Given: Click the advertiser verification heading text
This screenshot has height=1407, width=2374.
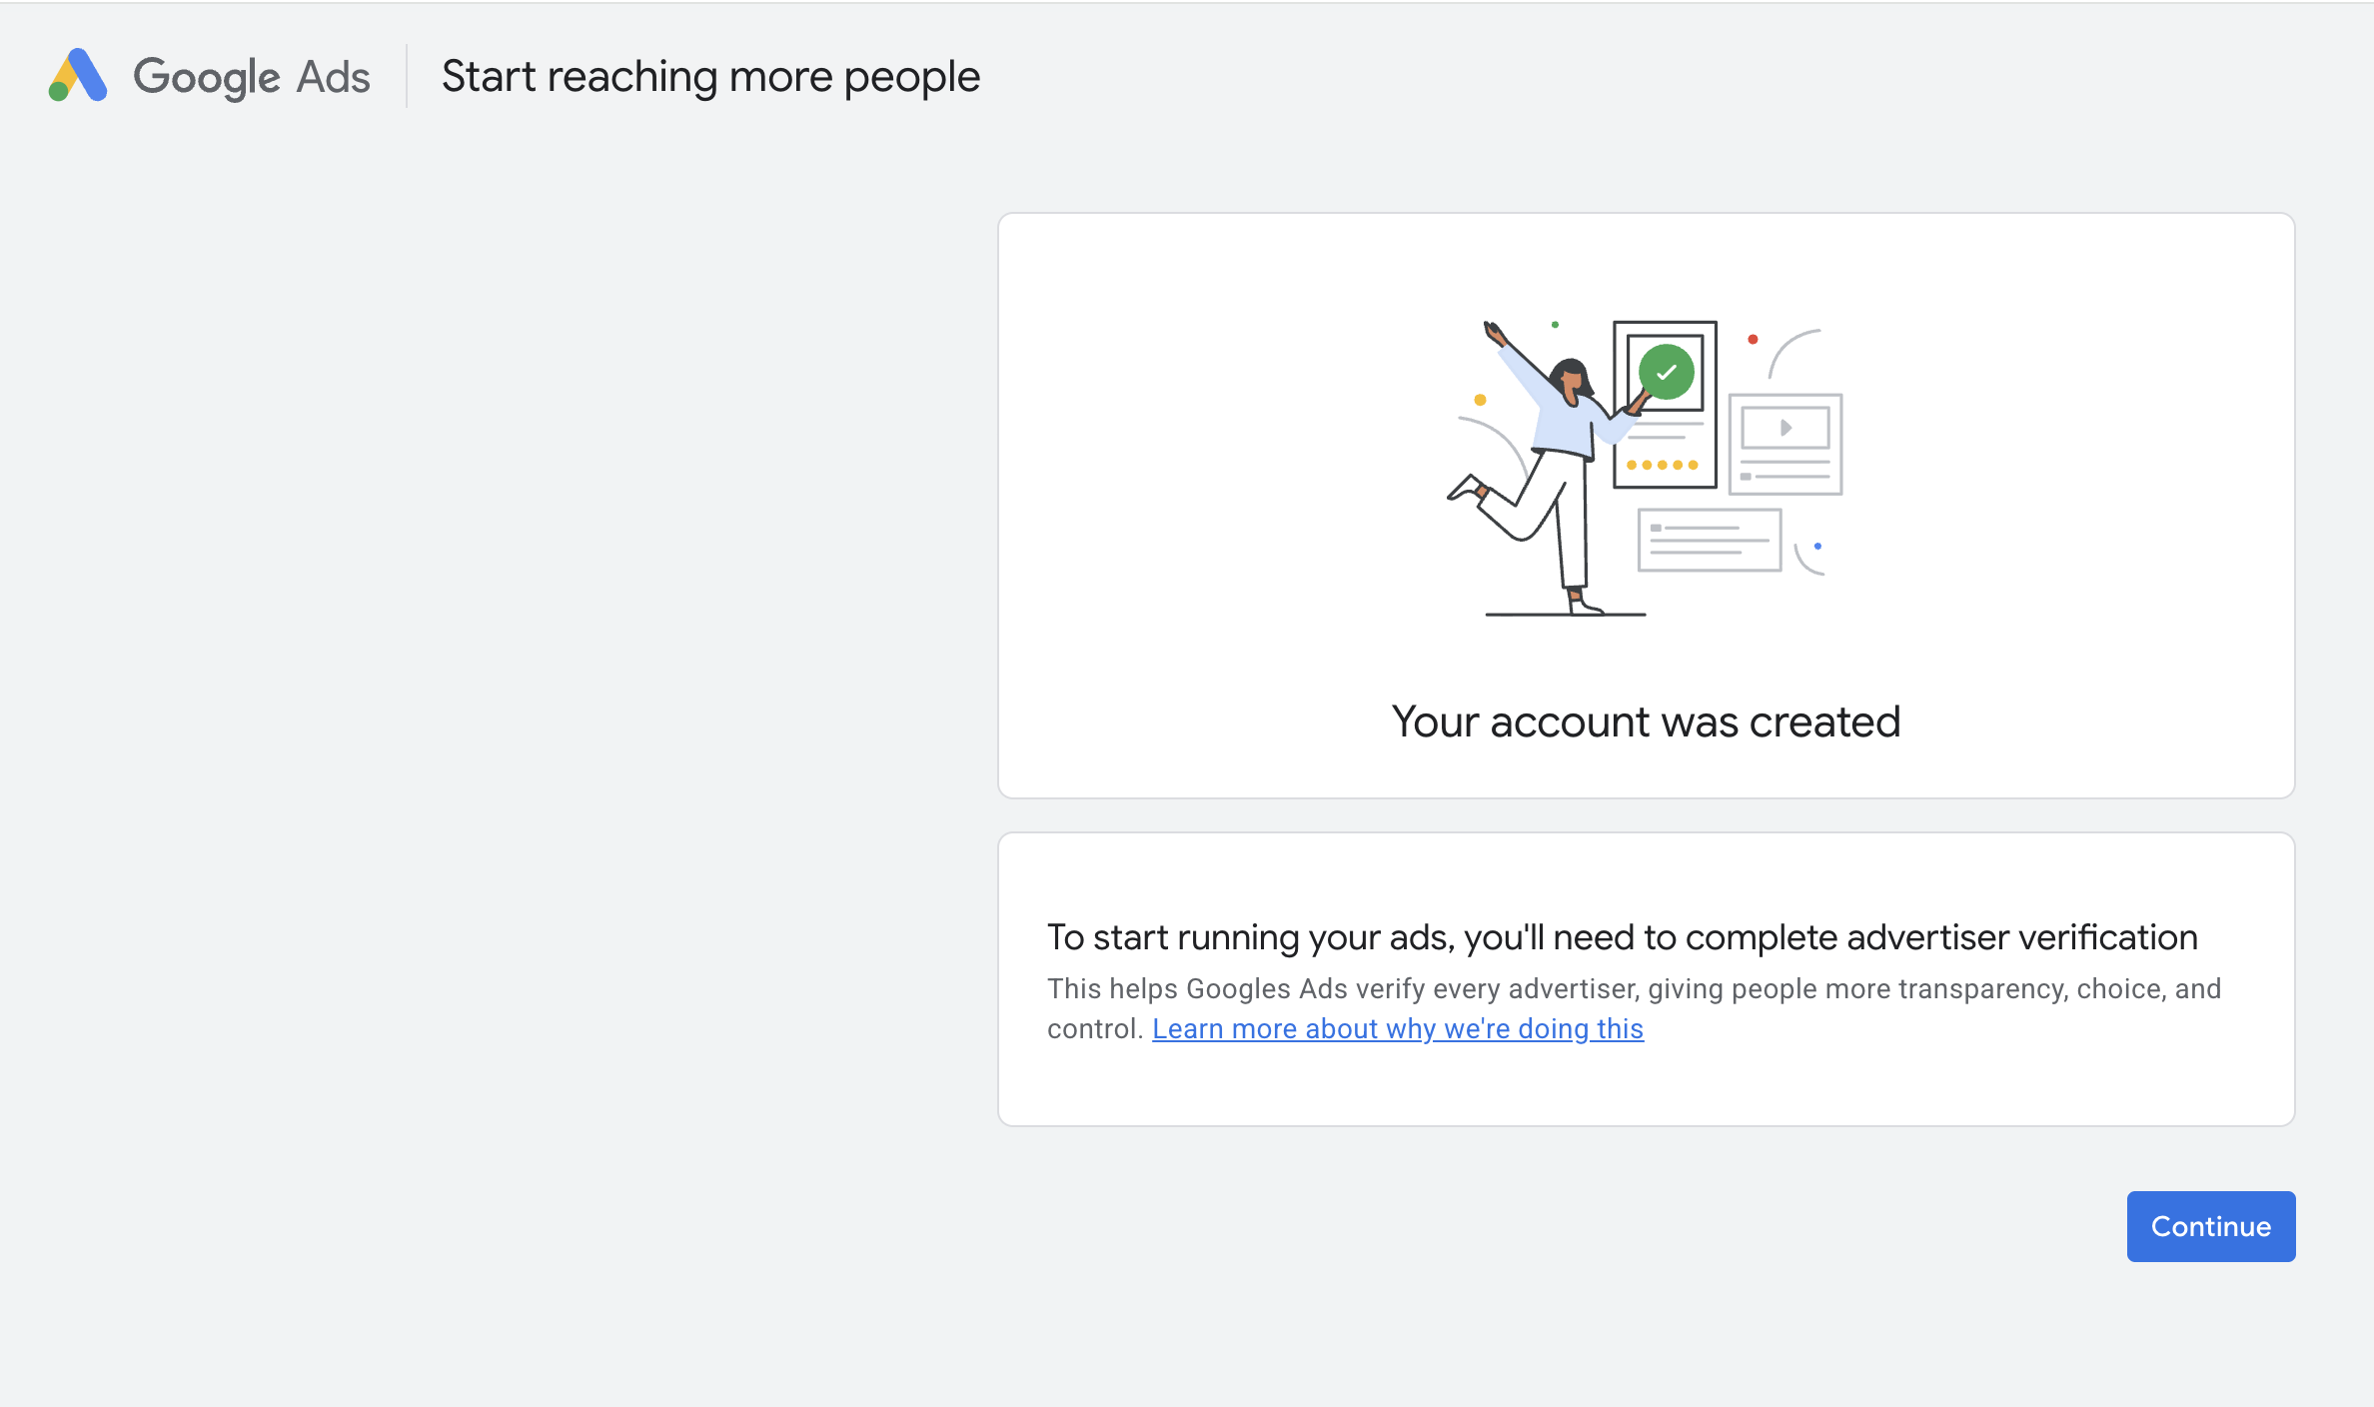Looking at the screenshot, I should click(x=1622, y=937).
